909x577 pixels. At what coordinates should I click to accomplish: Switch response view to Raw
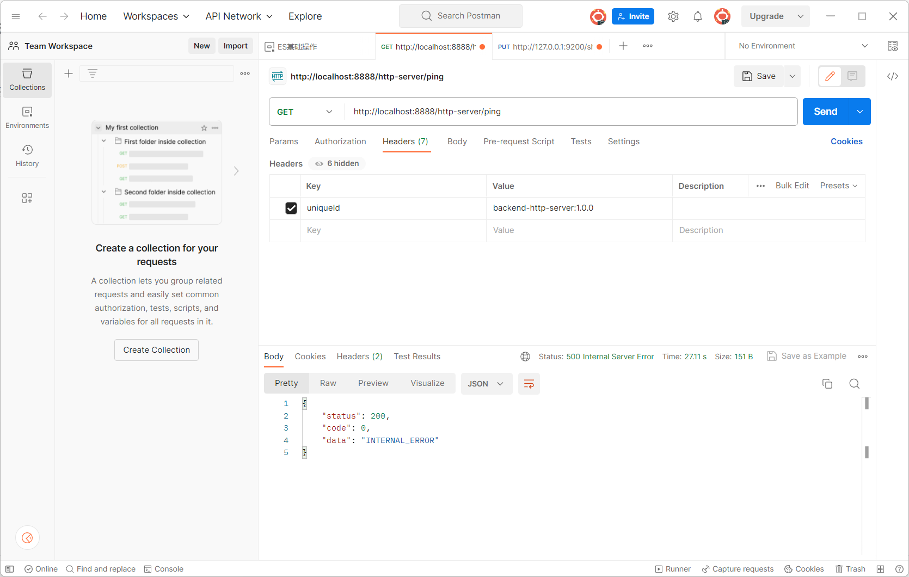point(328,383)
